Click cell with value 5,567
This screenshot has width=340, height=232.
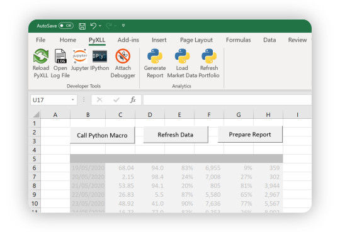[268, 204]
